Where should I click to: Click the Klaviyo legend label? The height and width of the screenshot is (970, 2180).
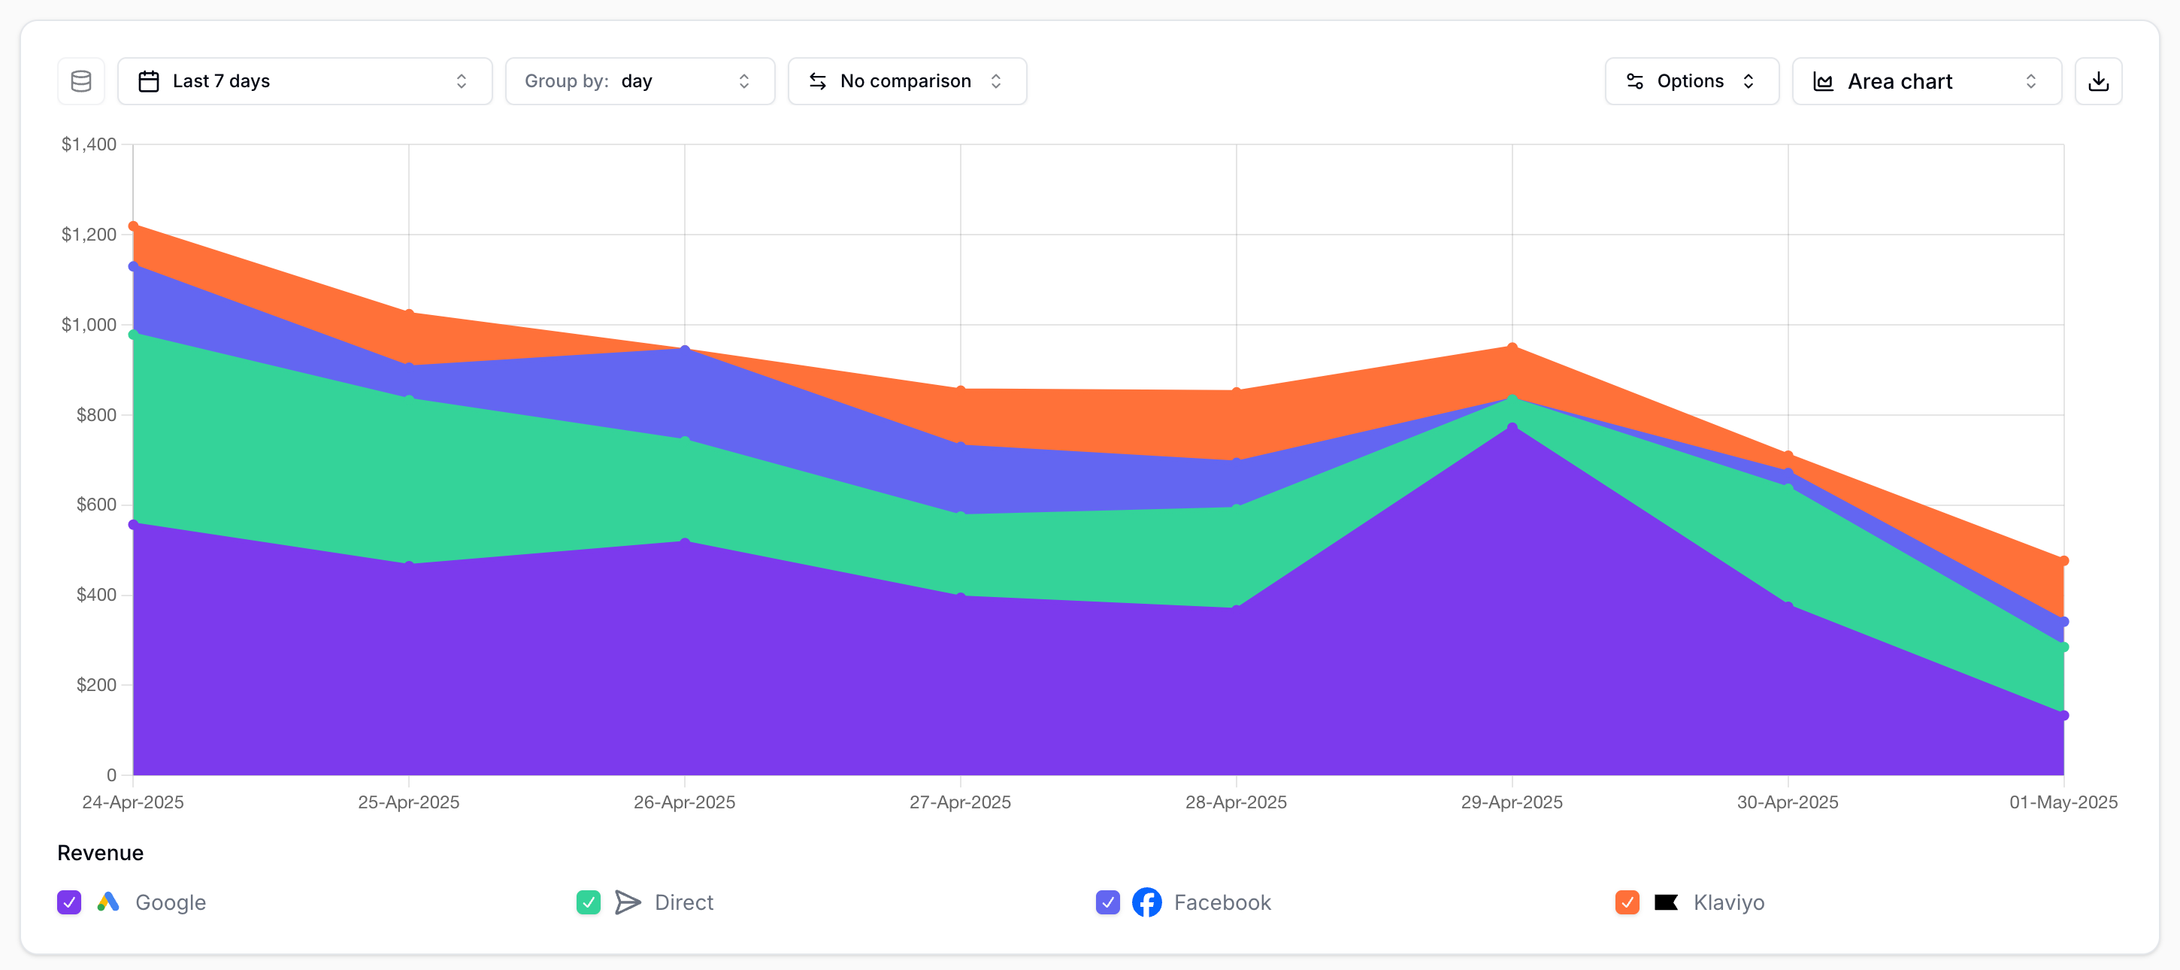pyautogui.click(x=1728, y=902)
